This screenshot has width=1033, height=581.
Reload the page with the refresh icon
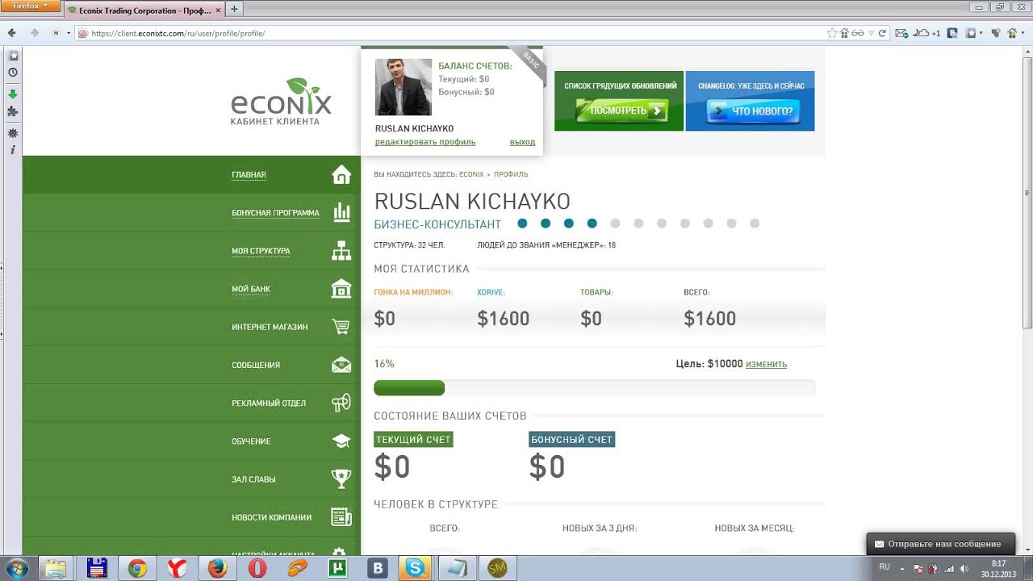pos(882,33)
